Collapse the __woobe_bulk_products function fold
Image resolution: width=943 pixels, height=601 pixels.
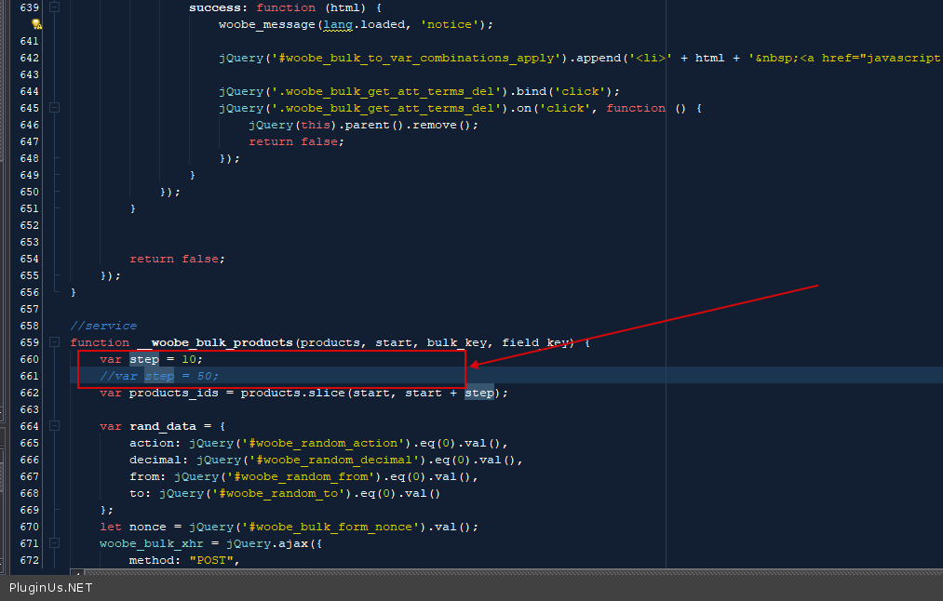tap(55, 342)
